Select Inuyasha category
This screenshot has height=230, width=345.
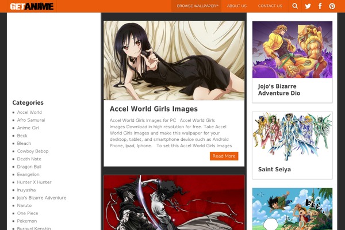(26, 190)
